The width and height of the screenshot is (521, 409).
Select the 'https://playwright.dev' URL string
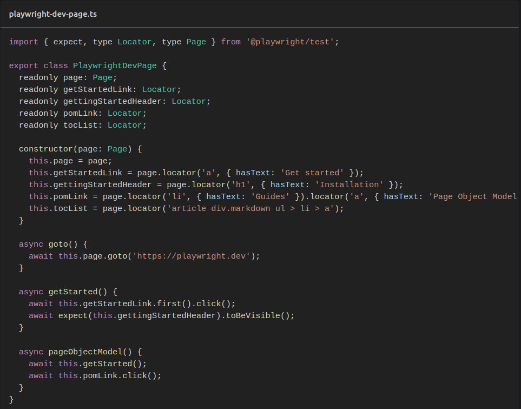(x=192, y=256)
